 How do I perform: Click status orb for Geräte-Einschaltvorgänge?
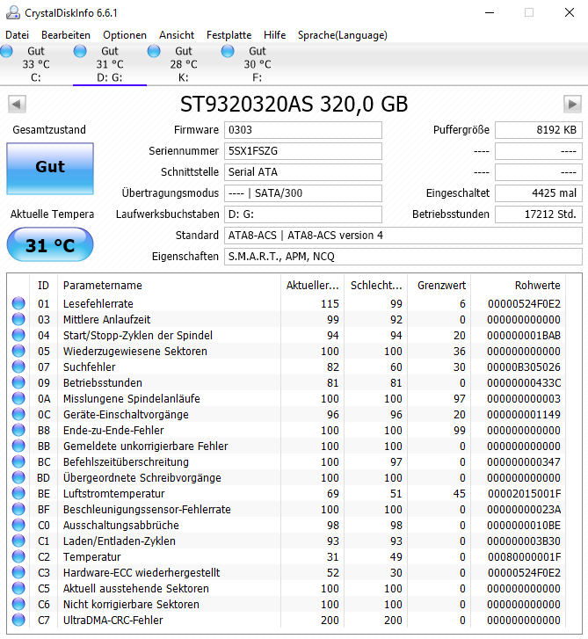(x=18, y=415)
